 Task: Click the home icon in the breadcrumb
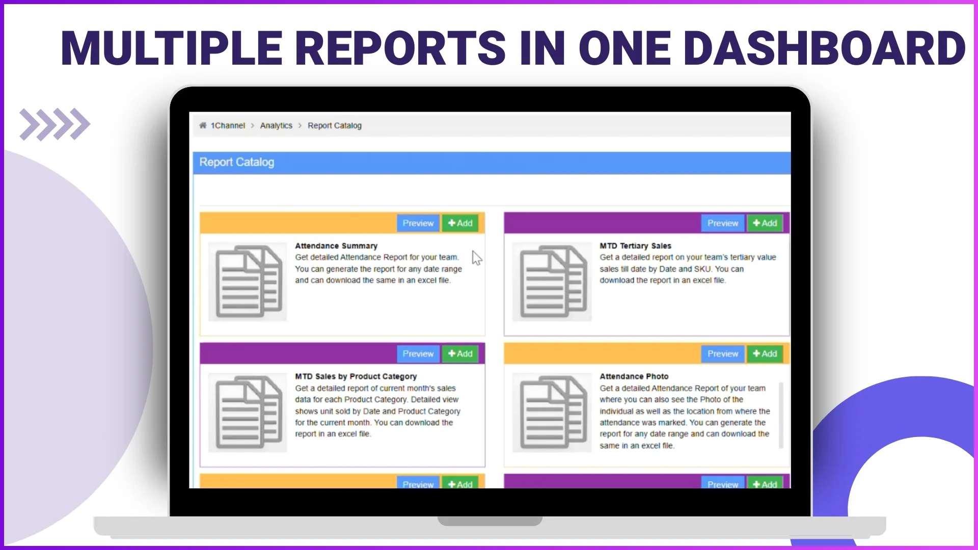[x=203, y=125]
